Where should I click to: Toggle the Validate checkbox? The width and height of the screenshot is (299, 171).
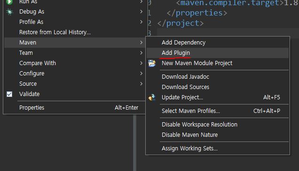pyautogui.click(x=9, y=94)
